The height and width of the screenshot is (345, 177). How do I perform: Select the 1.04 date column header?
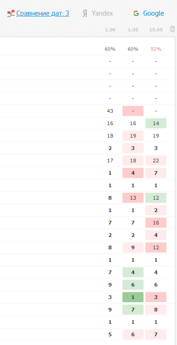[110, 30]
